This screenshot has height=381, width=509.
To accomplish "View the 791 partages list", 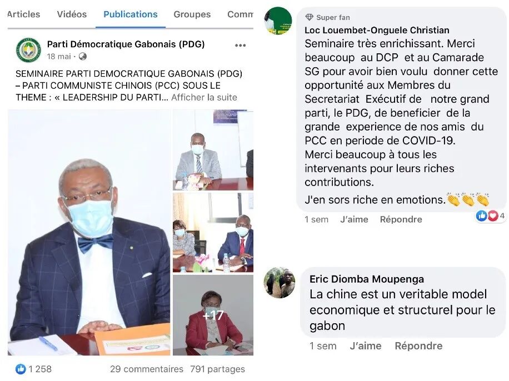I will coord(217,369).
